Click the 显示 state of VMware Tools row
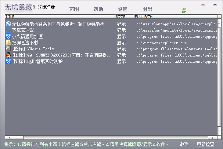 121,49
